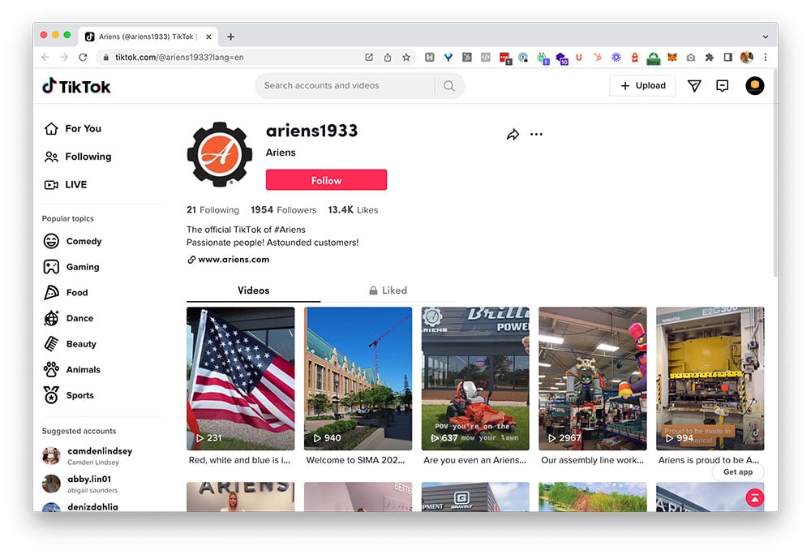811x555 pixels.
Task: Click the red scroll-to-top circle button
Action: click(754, 498)
